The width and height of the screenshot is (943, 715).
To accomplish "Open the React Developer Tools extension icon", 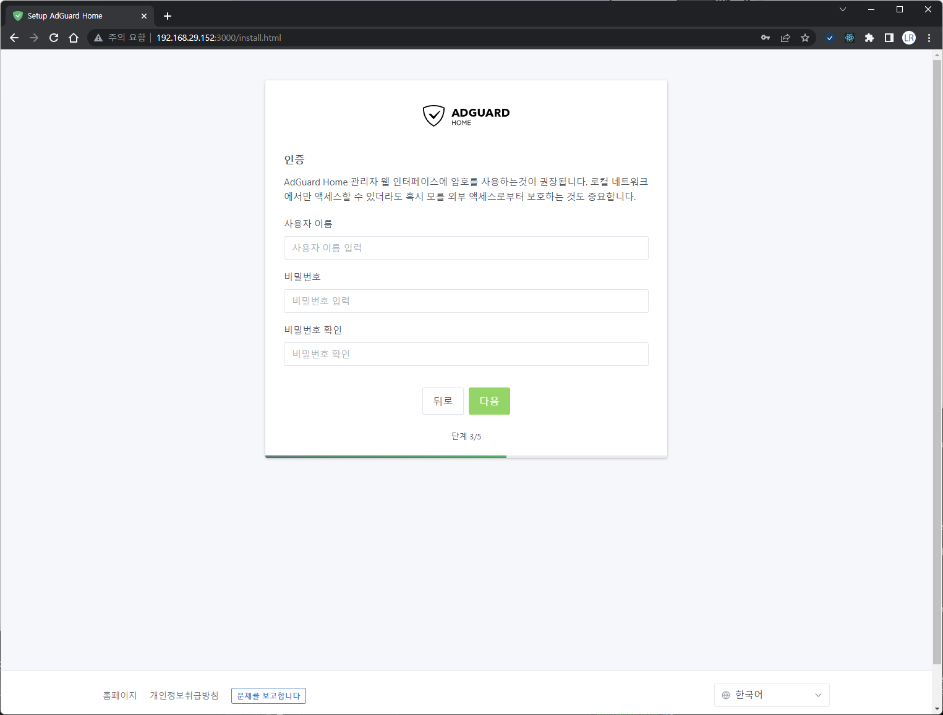I will coord(850,38).
